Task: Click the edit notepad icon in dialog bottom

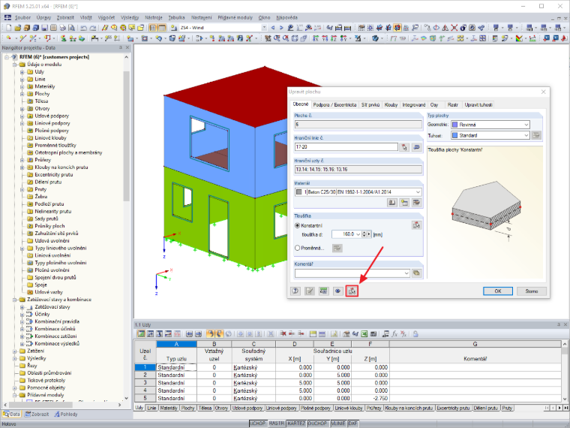Action: (309, 291)
